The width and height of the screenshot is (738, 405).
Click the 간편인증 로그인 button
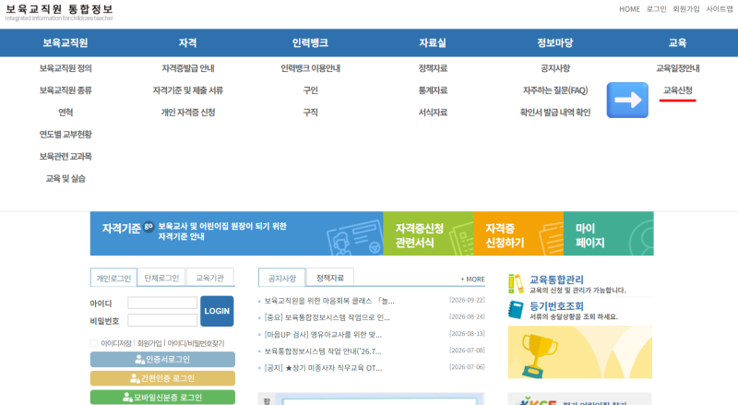coord(162,378)
